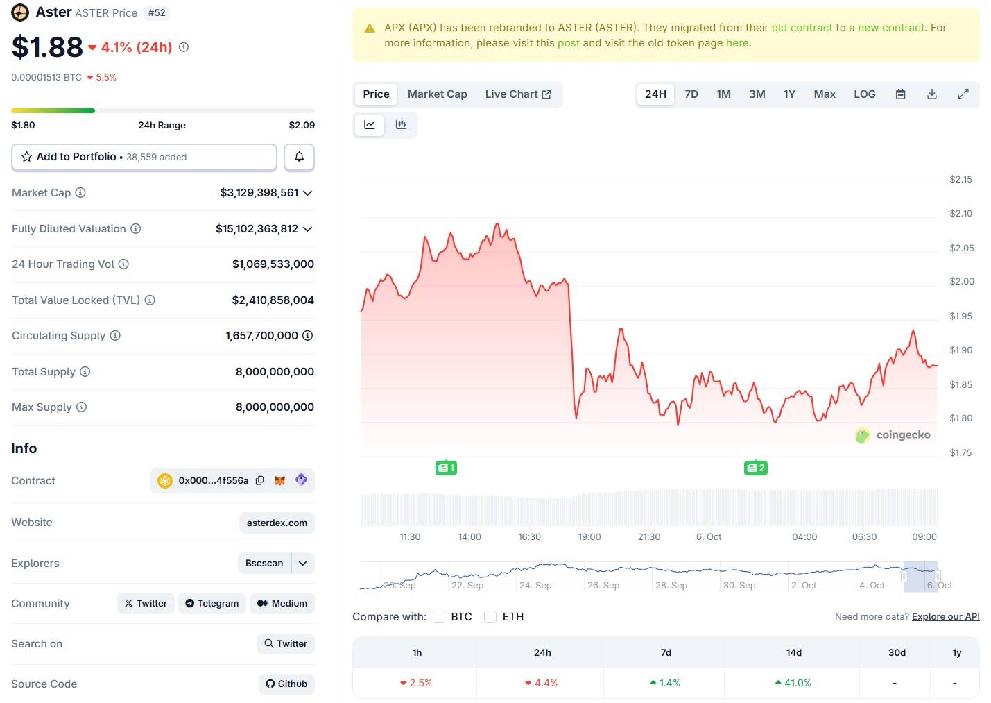Toggle LOG scale on the chart
This screenshot has width=991, height=703.
[864, 94]
